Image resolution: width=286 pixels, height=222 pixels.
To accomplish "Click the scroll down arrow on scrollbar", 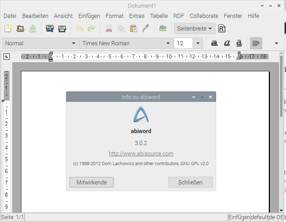I will [x=281, y=210].
